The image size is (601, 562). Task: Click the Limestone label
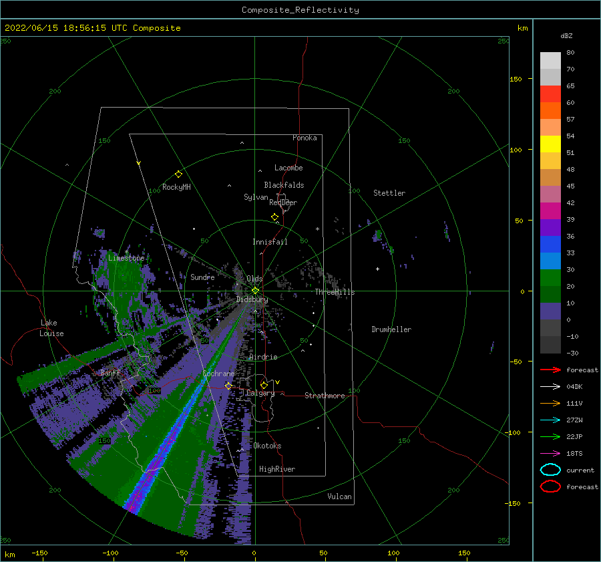click(126, 258)
